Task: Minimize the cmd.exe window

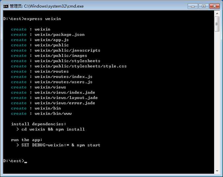Action: point(193,6)
